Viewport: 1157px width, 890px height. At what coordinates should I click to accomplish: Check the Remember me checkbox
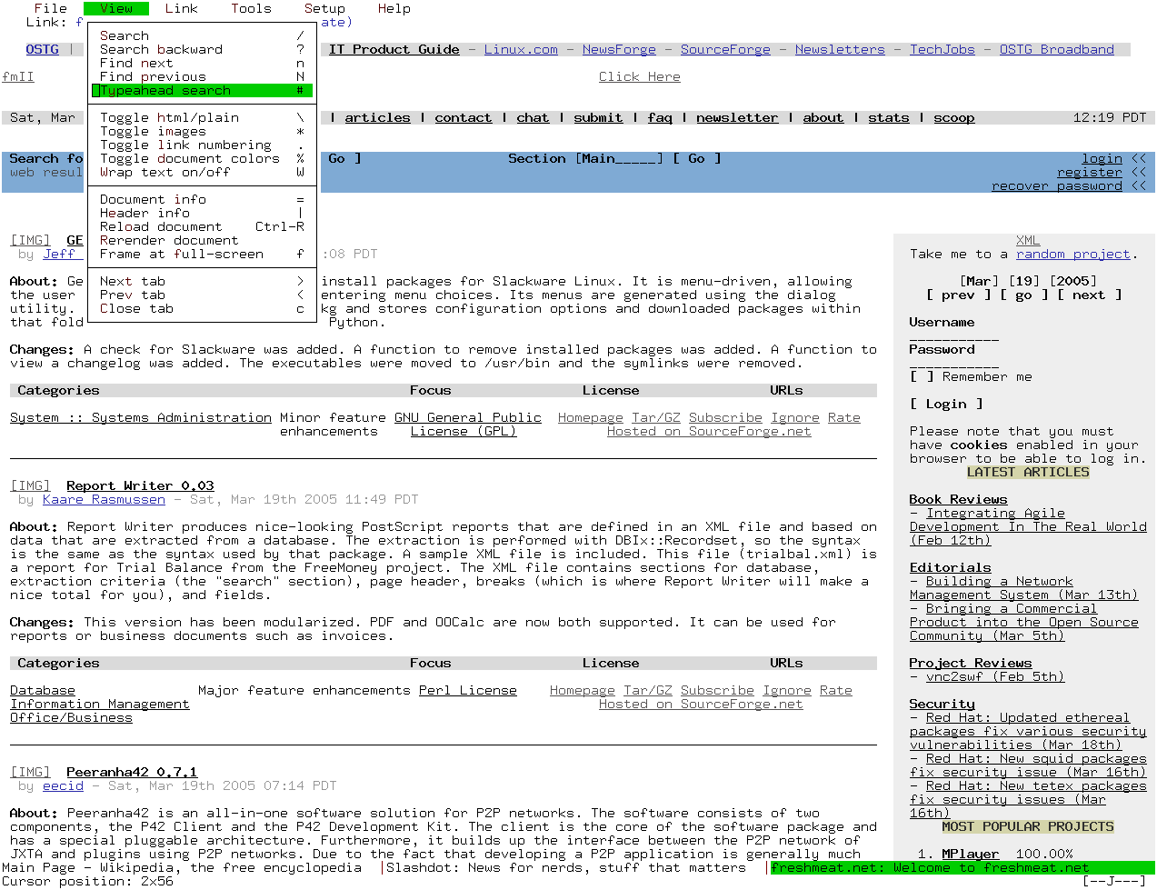(x=922, y=377)
